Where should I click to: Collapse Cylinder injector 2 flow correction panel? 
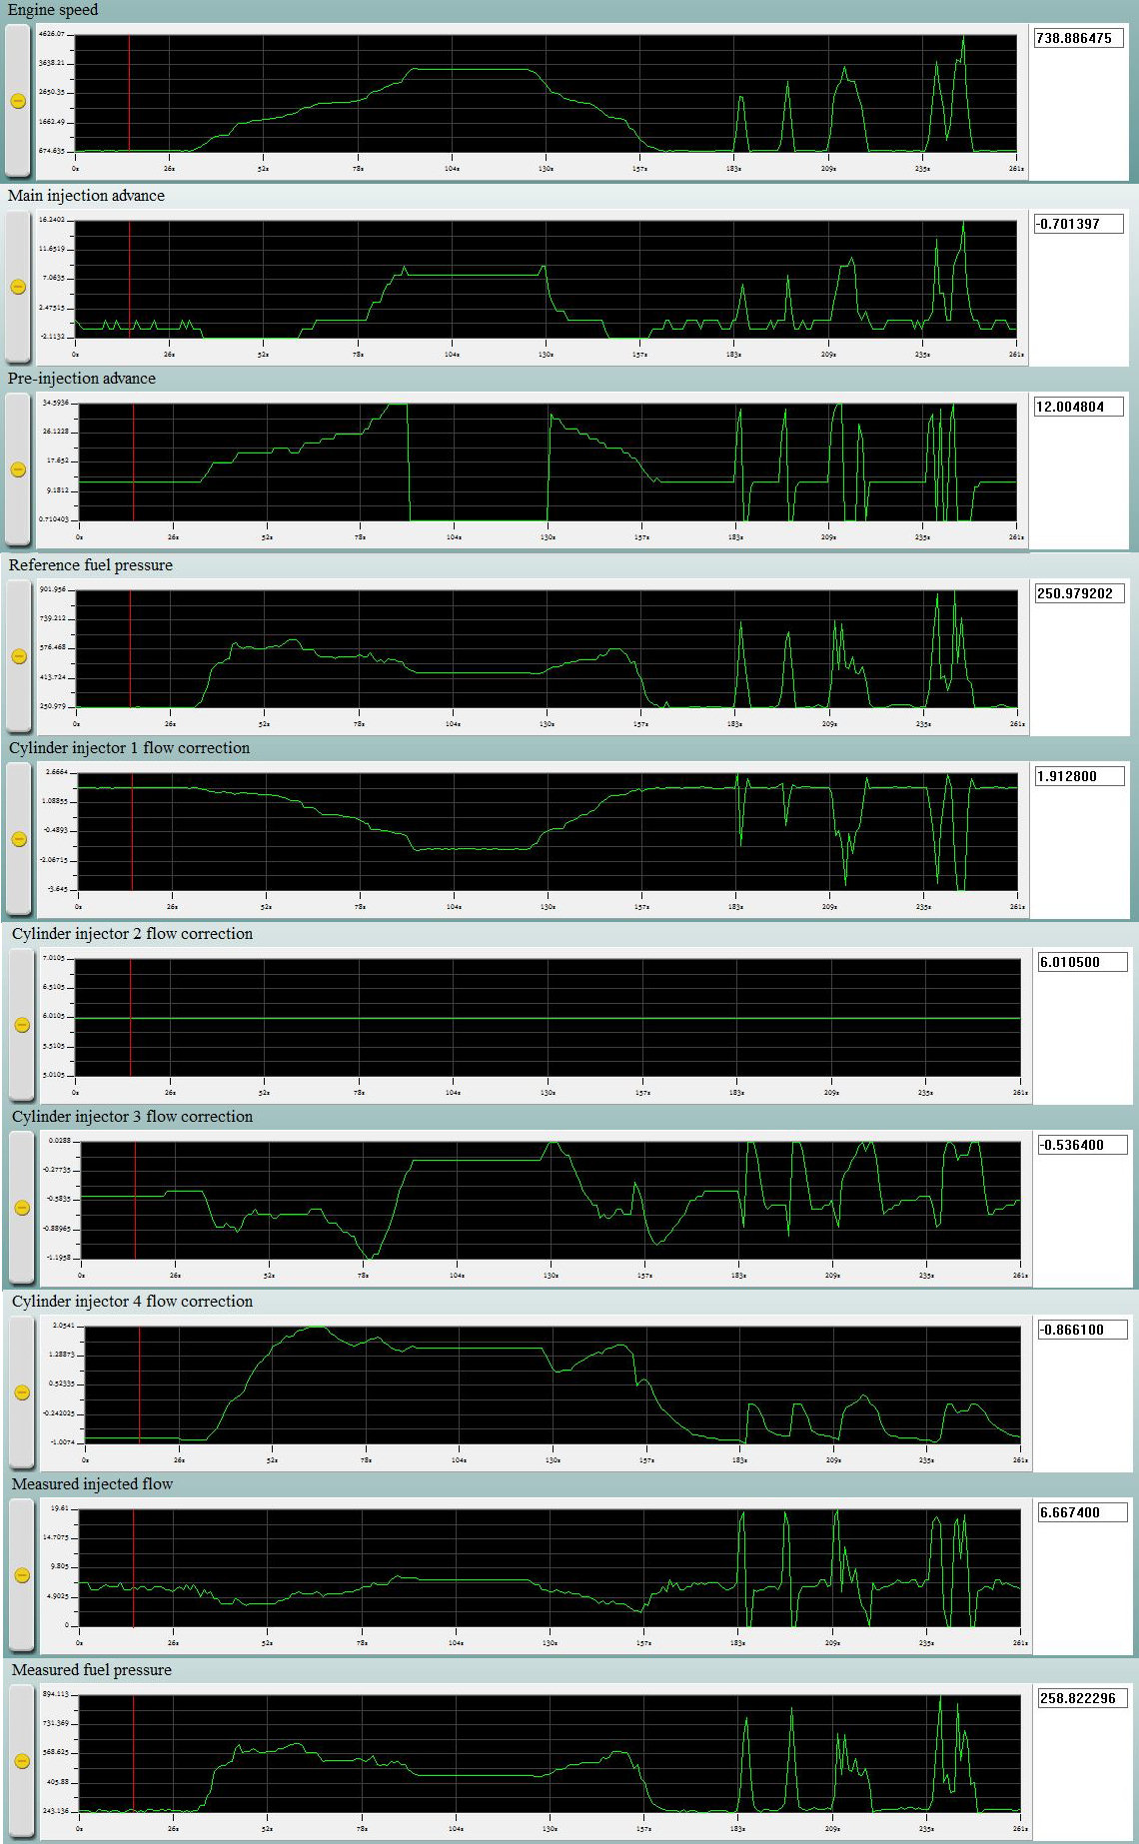click(22, 1025)
